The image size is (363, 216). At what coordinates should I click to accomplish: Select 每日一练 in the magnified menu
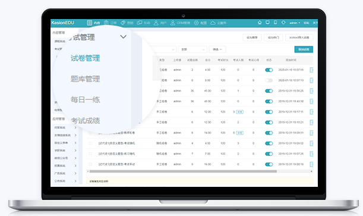point(85,99)
